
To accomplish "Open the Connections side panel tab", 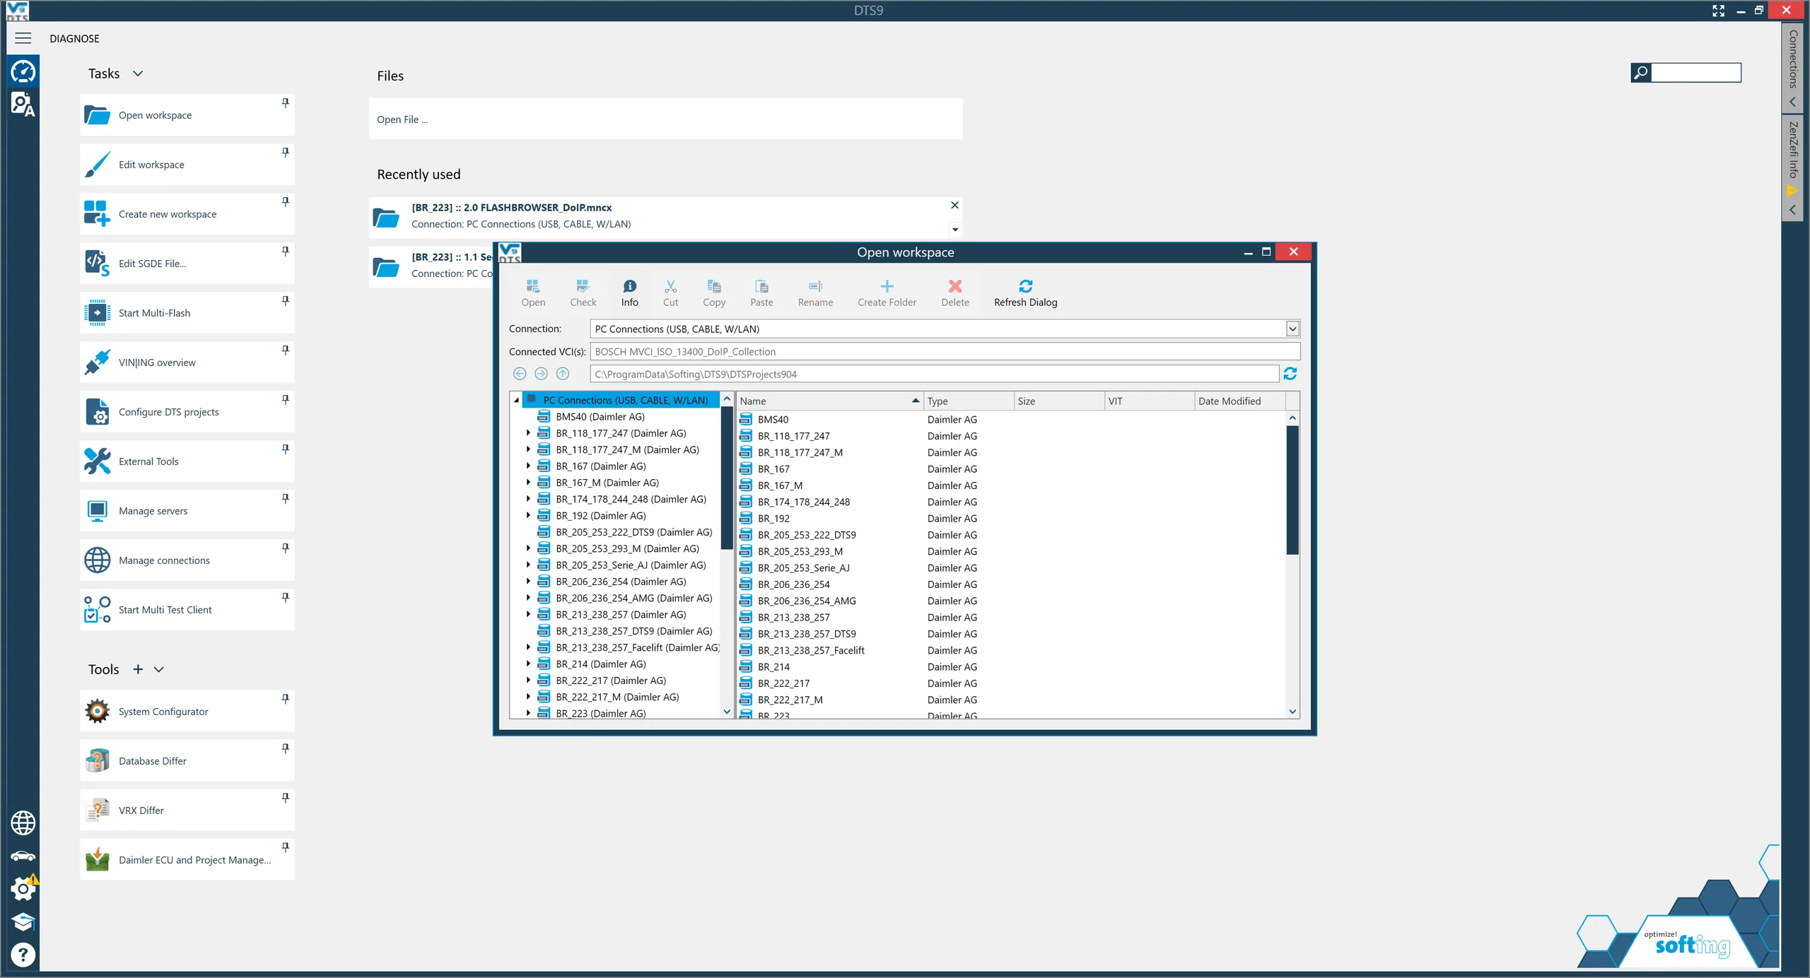I will [1793, 68].
